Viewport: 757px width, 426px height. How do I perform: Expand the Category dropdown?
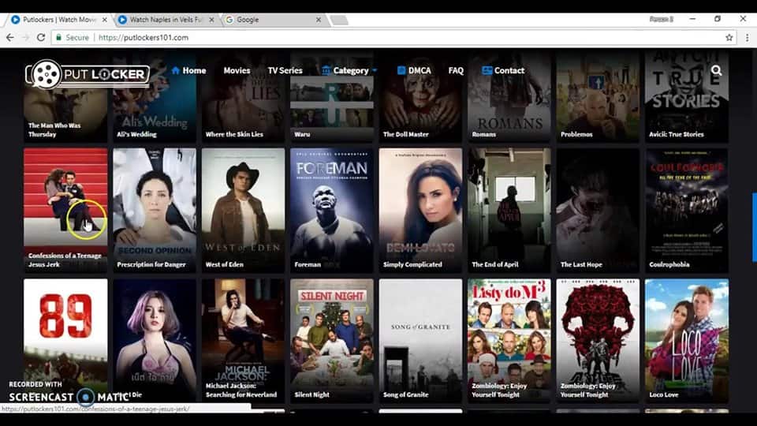349,70
